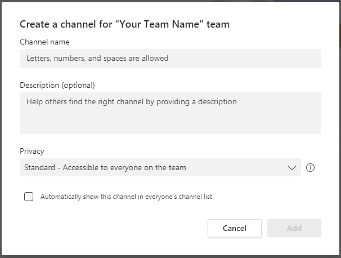Click empty lower area of Description box

pyautogui.click(x=169, y=124)
